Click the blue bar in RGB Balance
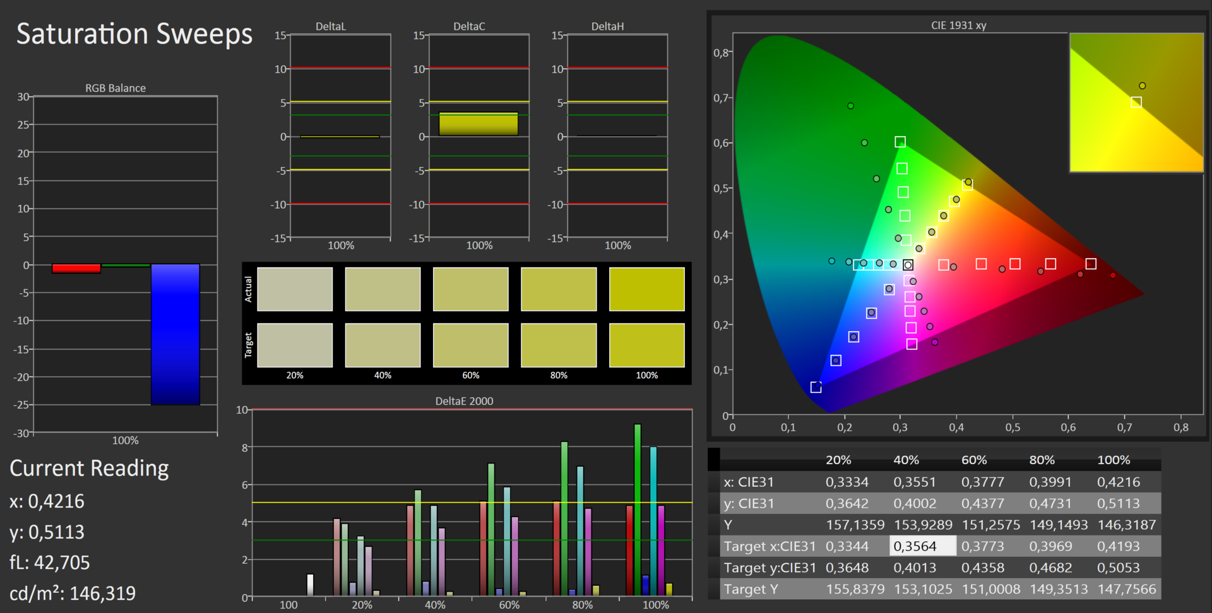 [x=175, y=334]
